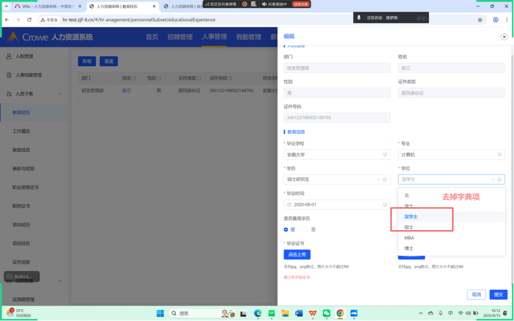This screenshot has height=321, width=514.
Task: Choose MBA in the 学位 list
Action: [x=451, y=238]
